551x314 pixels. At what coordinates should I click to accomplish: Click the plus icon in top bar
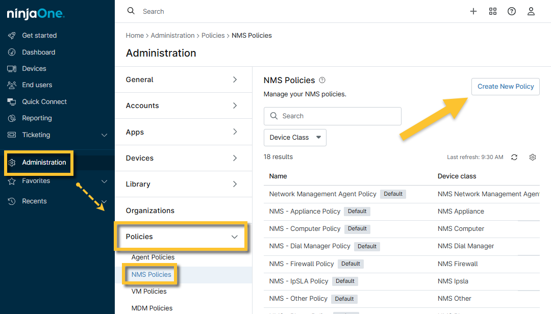(x=473, y=11)
